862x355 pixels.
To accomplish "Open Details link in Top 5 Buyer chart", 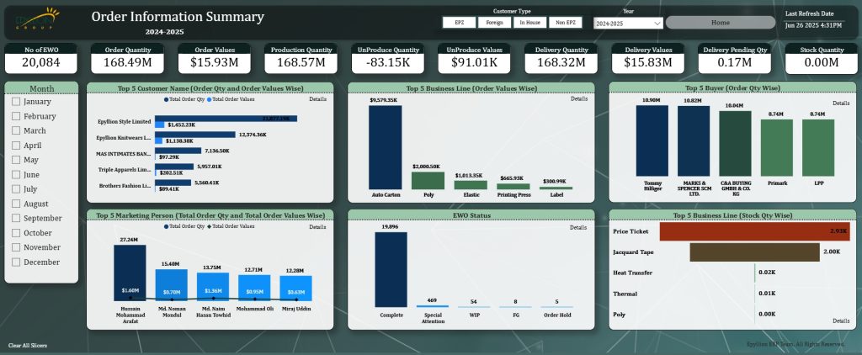I will [x=841, y=103].
